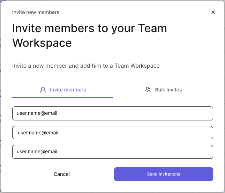Click the group icon beside Bulk Invites

pyautogui.click(x=148, y=90)
